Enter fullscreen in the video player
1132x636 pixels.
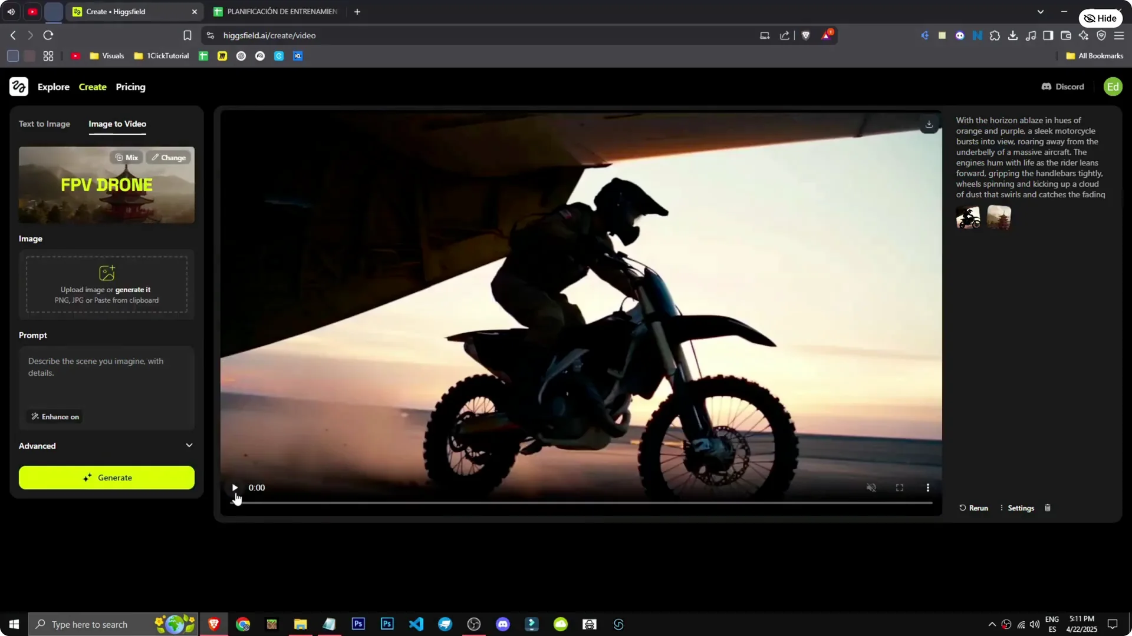[899, 488]
